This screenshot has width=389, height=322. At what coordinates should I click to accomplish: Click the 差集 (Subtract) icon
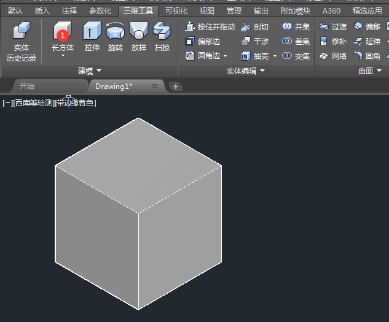click(x=287, y=41)
